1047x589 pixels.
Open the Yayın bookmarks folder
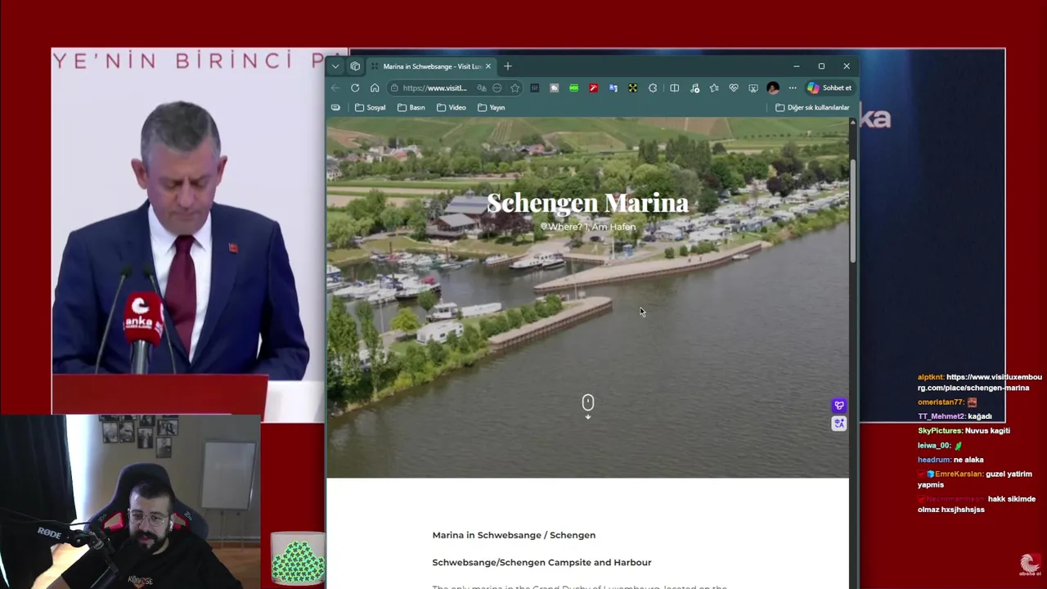pyautogui.click(x=492, y=107)
